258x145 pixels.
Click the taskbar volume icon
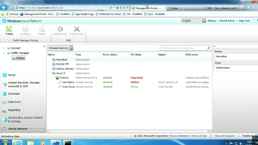241,143
